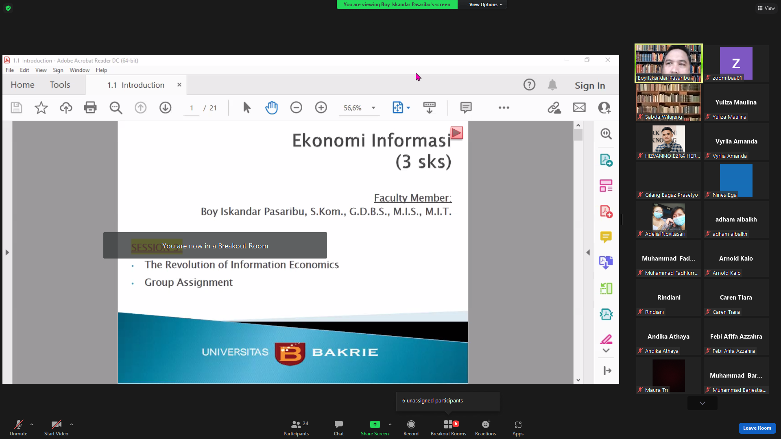Open Breakout Rooms
Screen dimensions: 781x439
(x=448, y=428)
